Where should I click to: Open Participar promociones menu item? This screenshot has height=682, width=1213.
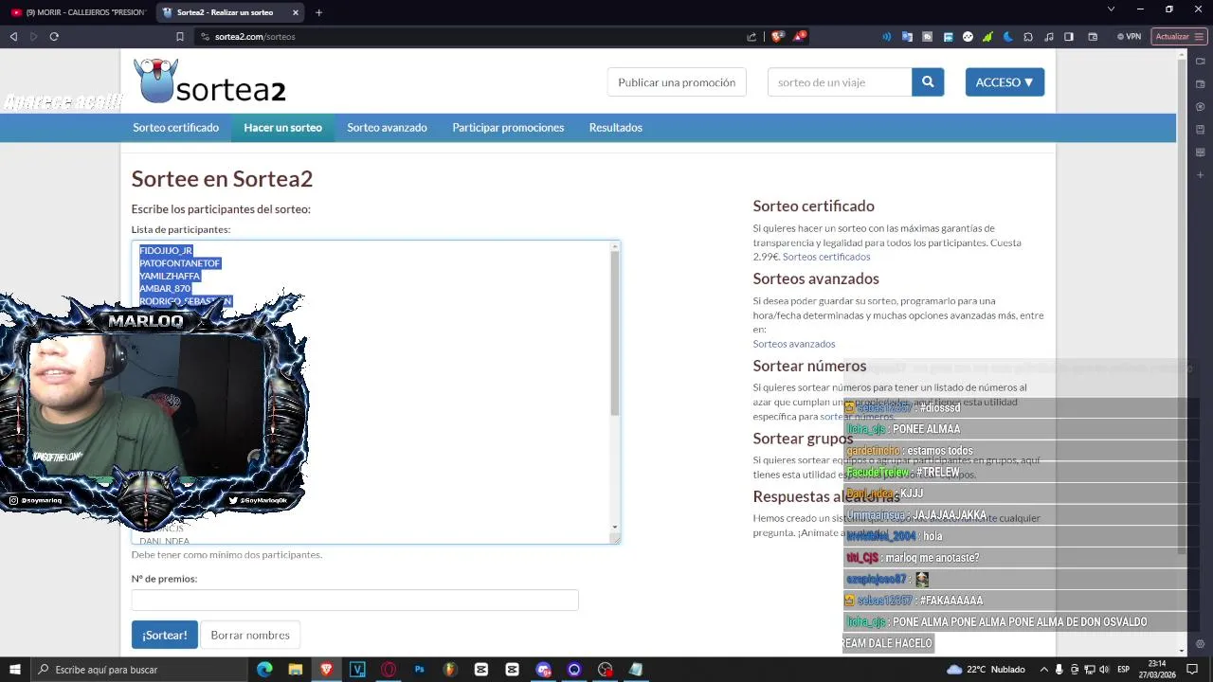[508, 128]
